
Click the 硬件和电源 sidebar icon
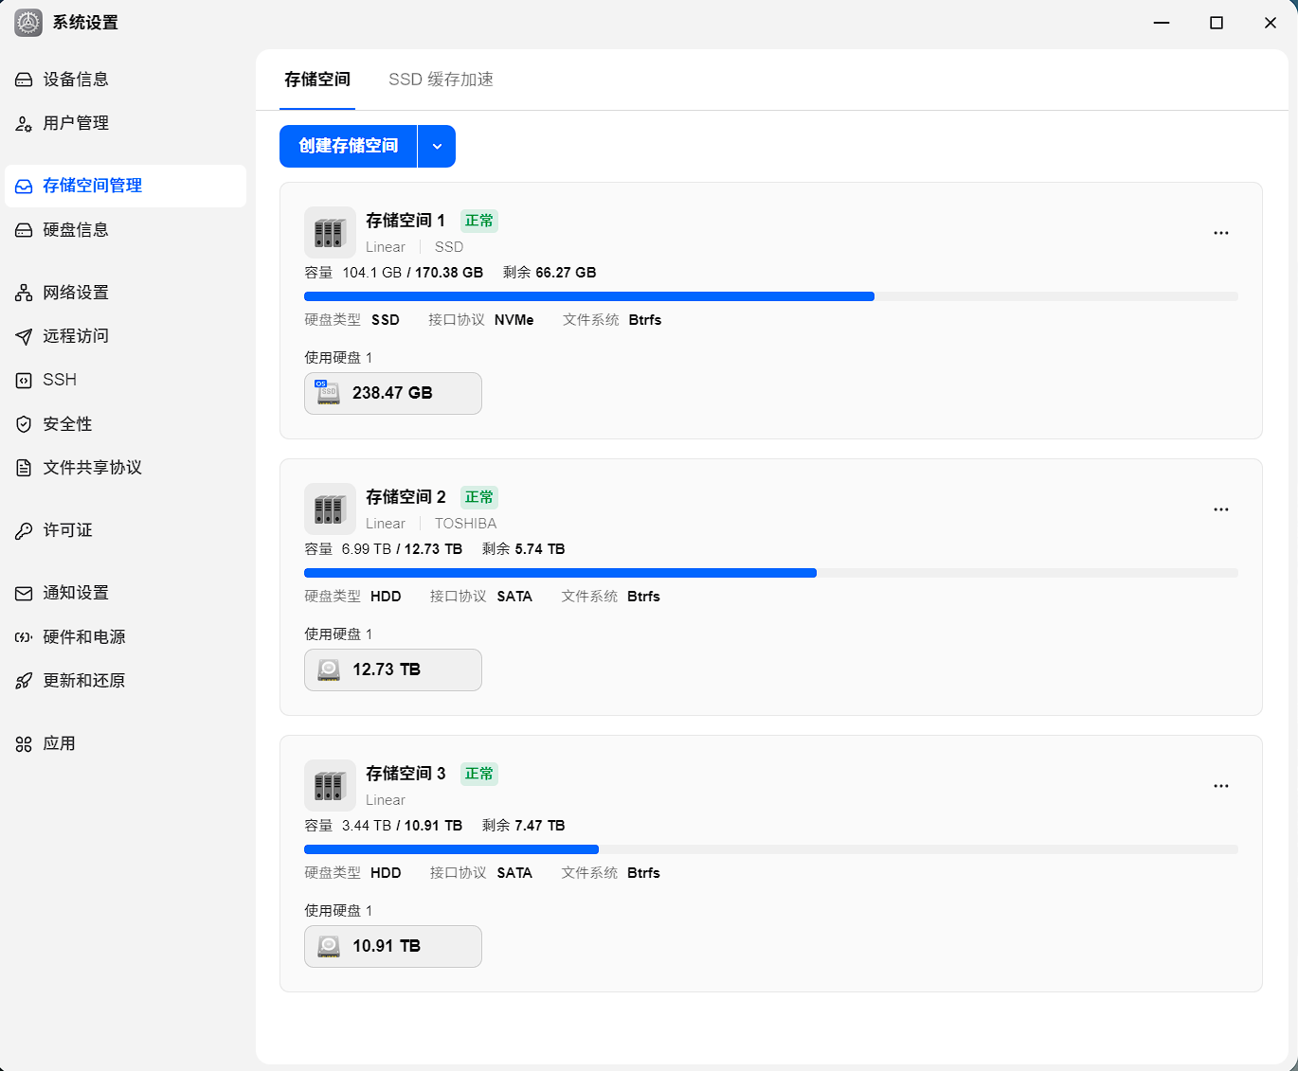[x=24, y=637]
